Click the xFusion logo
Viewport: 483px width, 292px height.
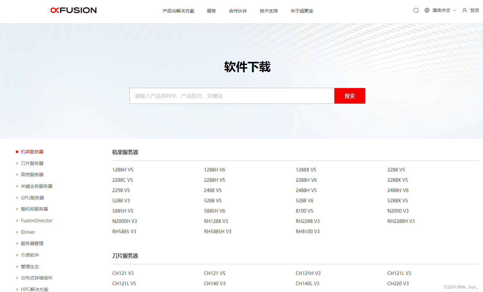pos(73,10)
